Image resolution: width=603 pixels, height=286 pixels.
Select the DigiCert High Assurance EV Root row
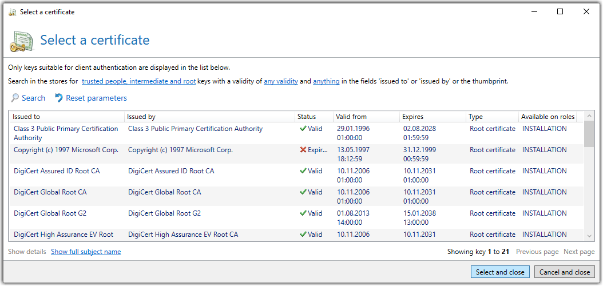tap(296, 235)
